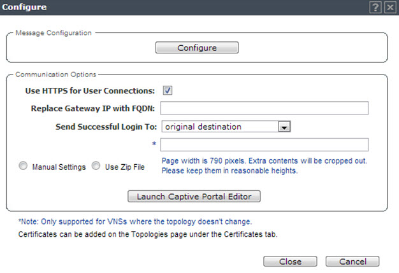Launch Captive Portal Editor

tap(194, 196)
